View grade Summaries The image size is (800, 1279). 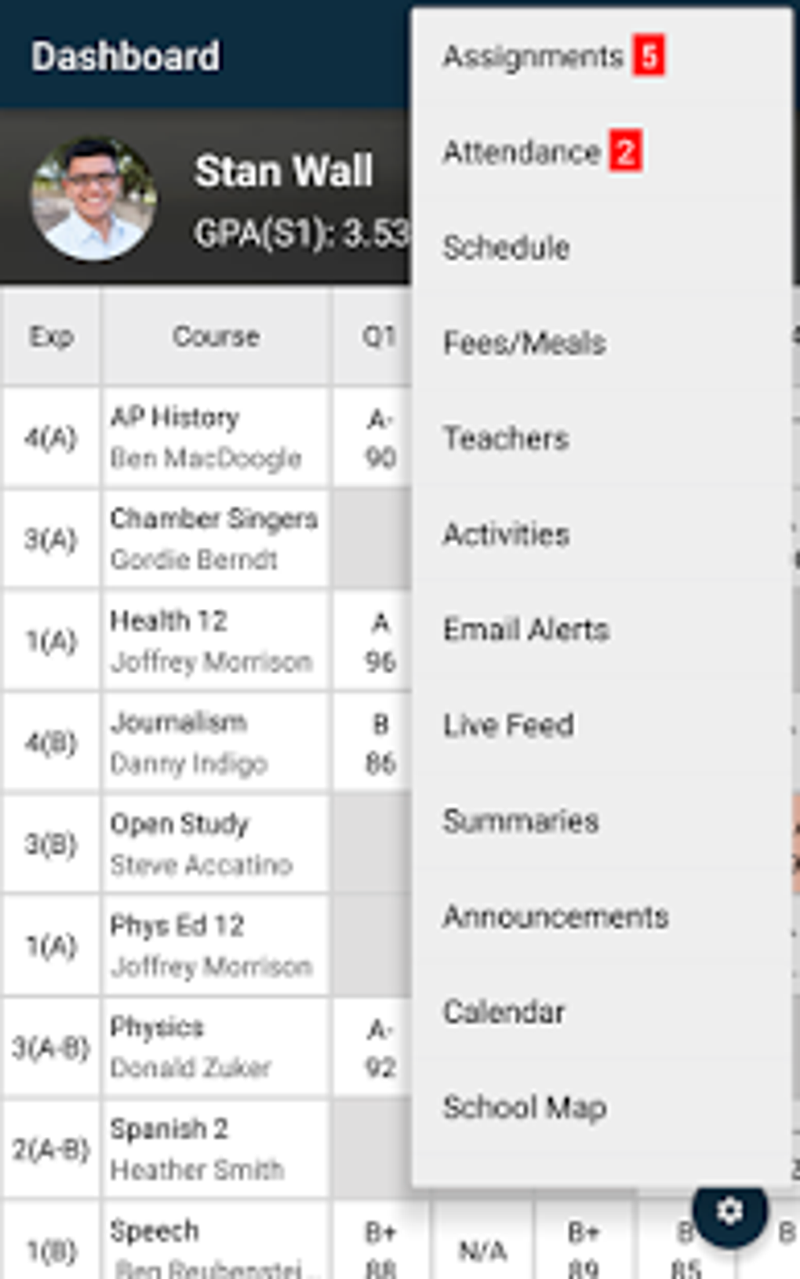tap(522, 821)
